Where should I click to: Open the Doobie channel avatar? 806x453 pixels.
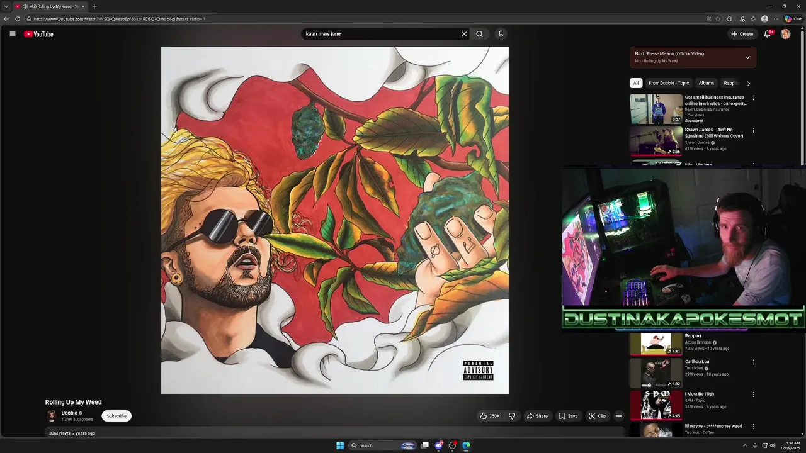coord(52,416)
